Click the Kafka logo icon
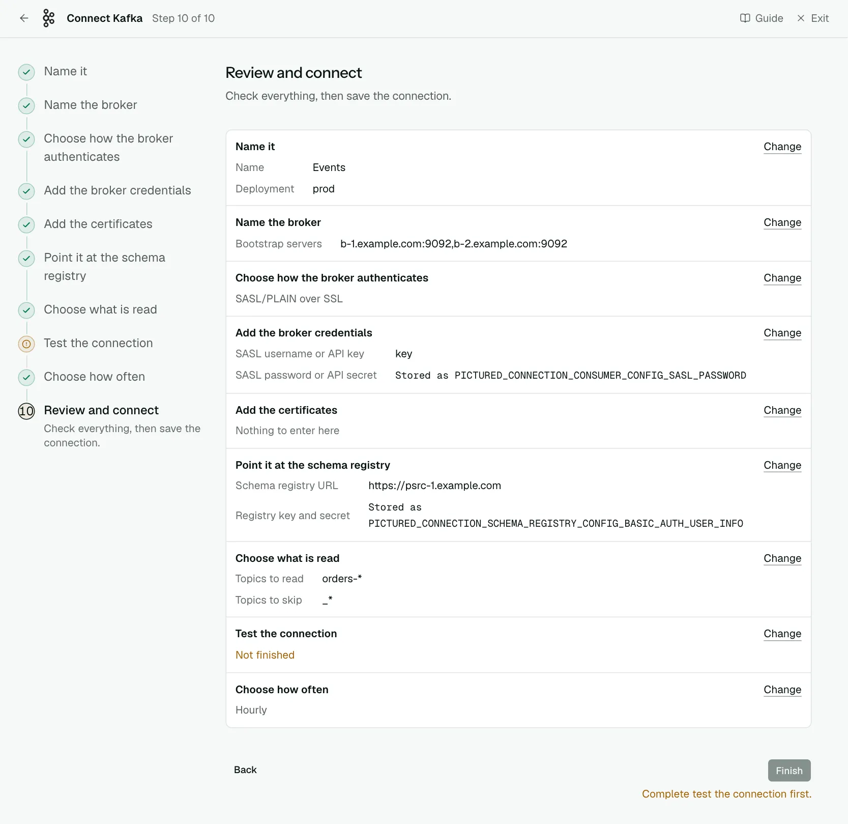The image size is (848, 824). pyautogui.click(x=48, y=18)
